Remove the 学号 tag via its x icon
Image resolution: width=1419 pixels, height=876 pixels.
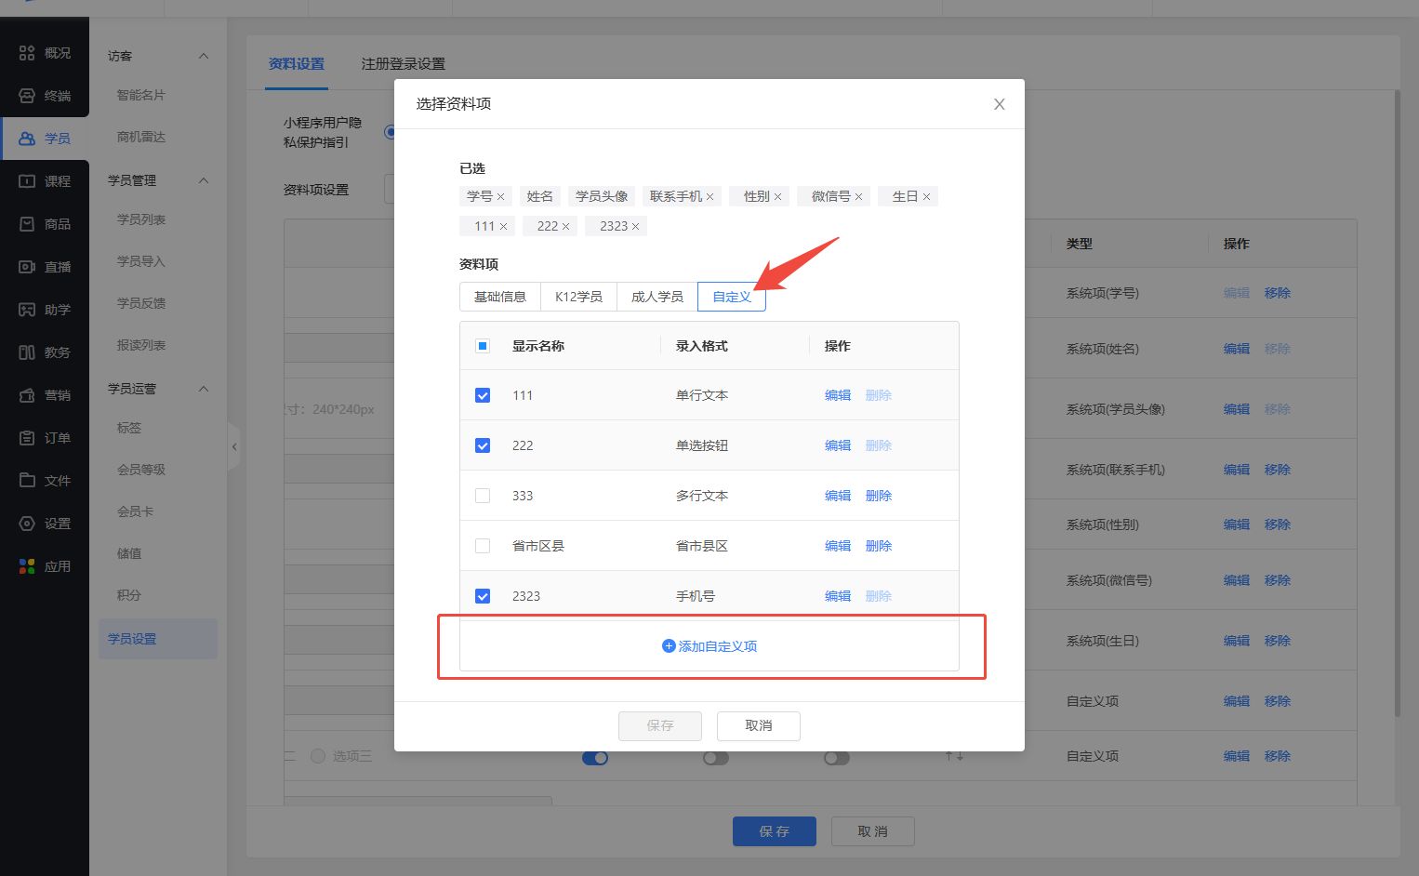point(500,197)
